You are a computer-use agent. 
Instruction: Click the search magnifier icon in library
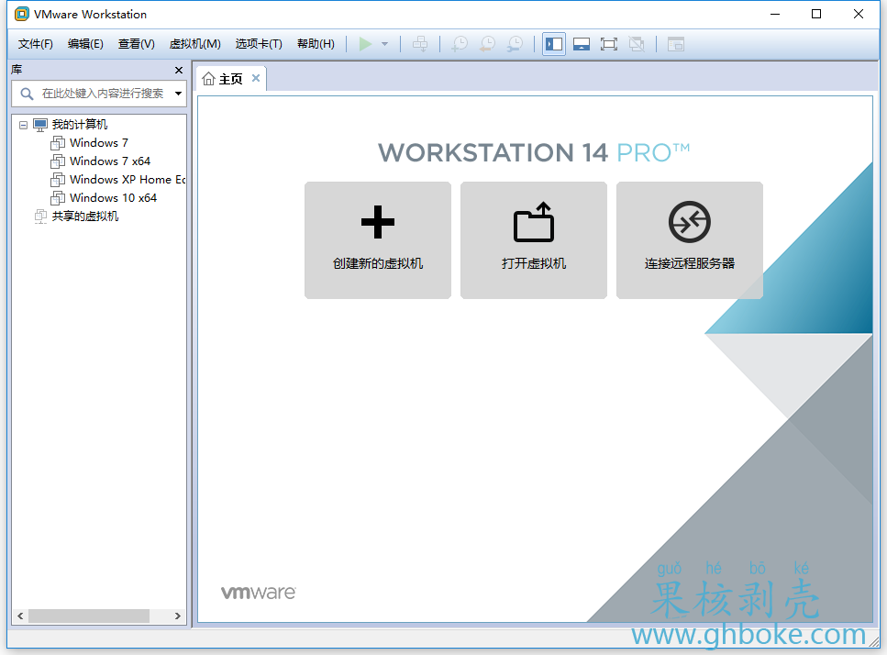coord(27,94)
